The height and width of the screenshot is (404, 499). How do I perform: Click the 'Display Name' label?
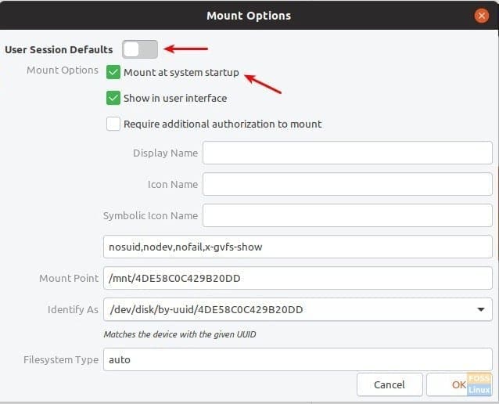(x=166, y=153)
